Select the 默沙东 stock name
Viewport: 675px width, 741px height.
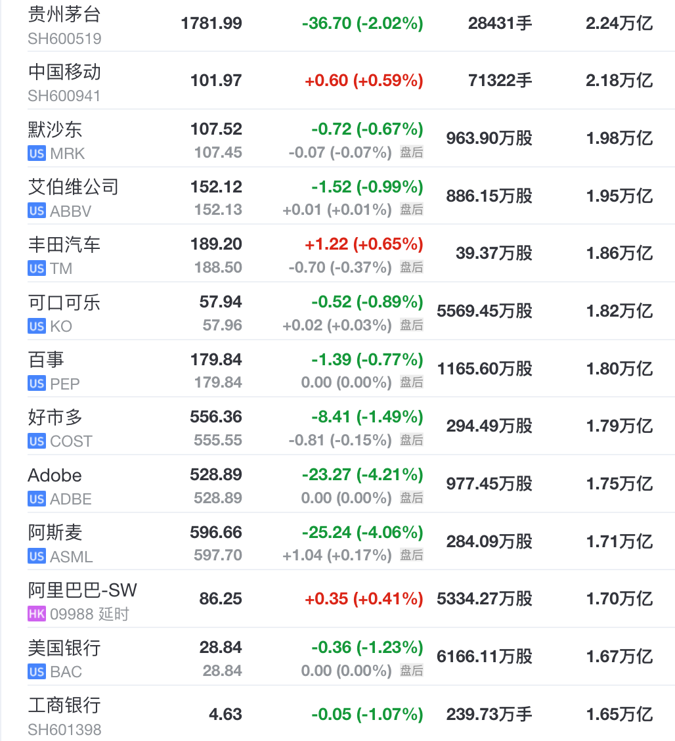click(55, 129)
